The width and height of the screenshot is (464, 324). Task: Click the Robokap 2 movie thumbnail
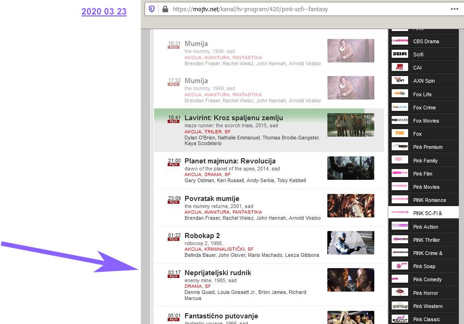click(x=350, y=242)
